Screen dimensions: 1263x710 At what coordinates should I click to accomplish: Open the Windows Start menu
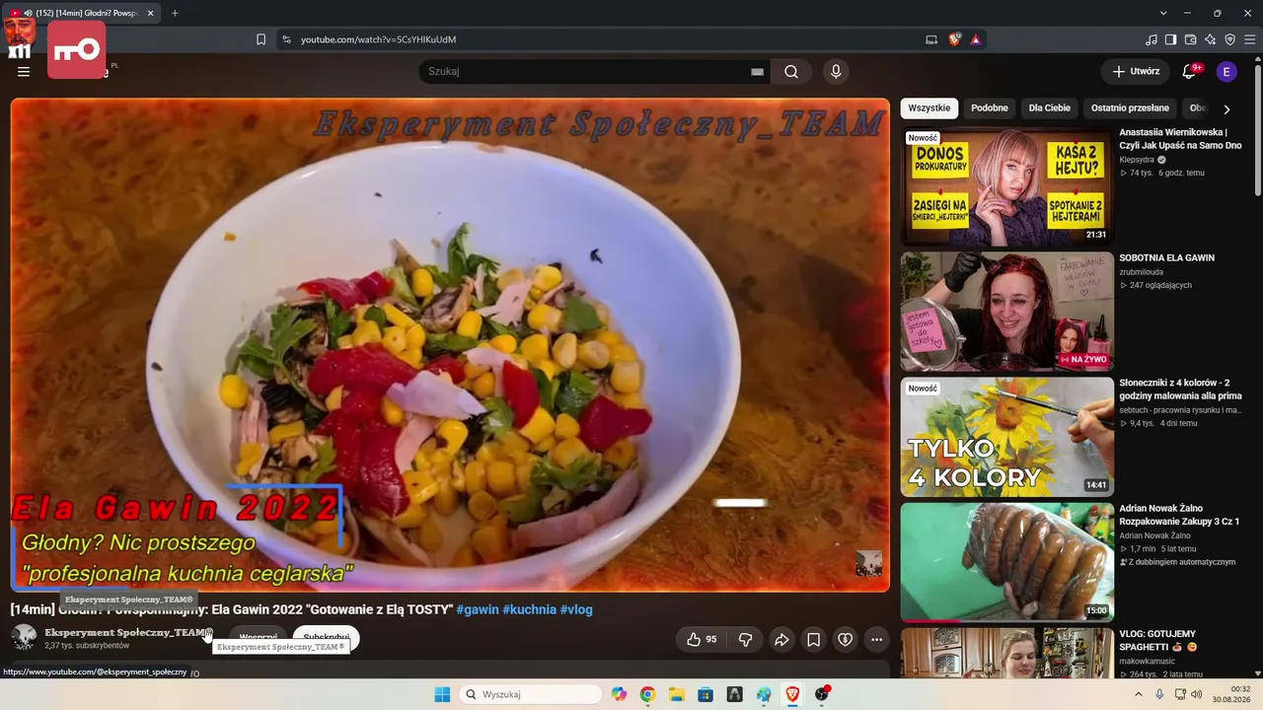[x=442, y=694]
